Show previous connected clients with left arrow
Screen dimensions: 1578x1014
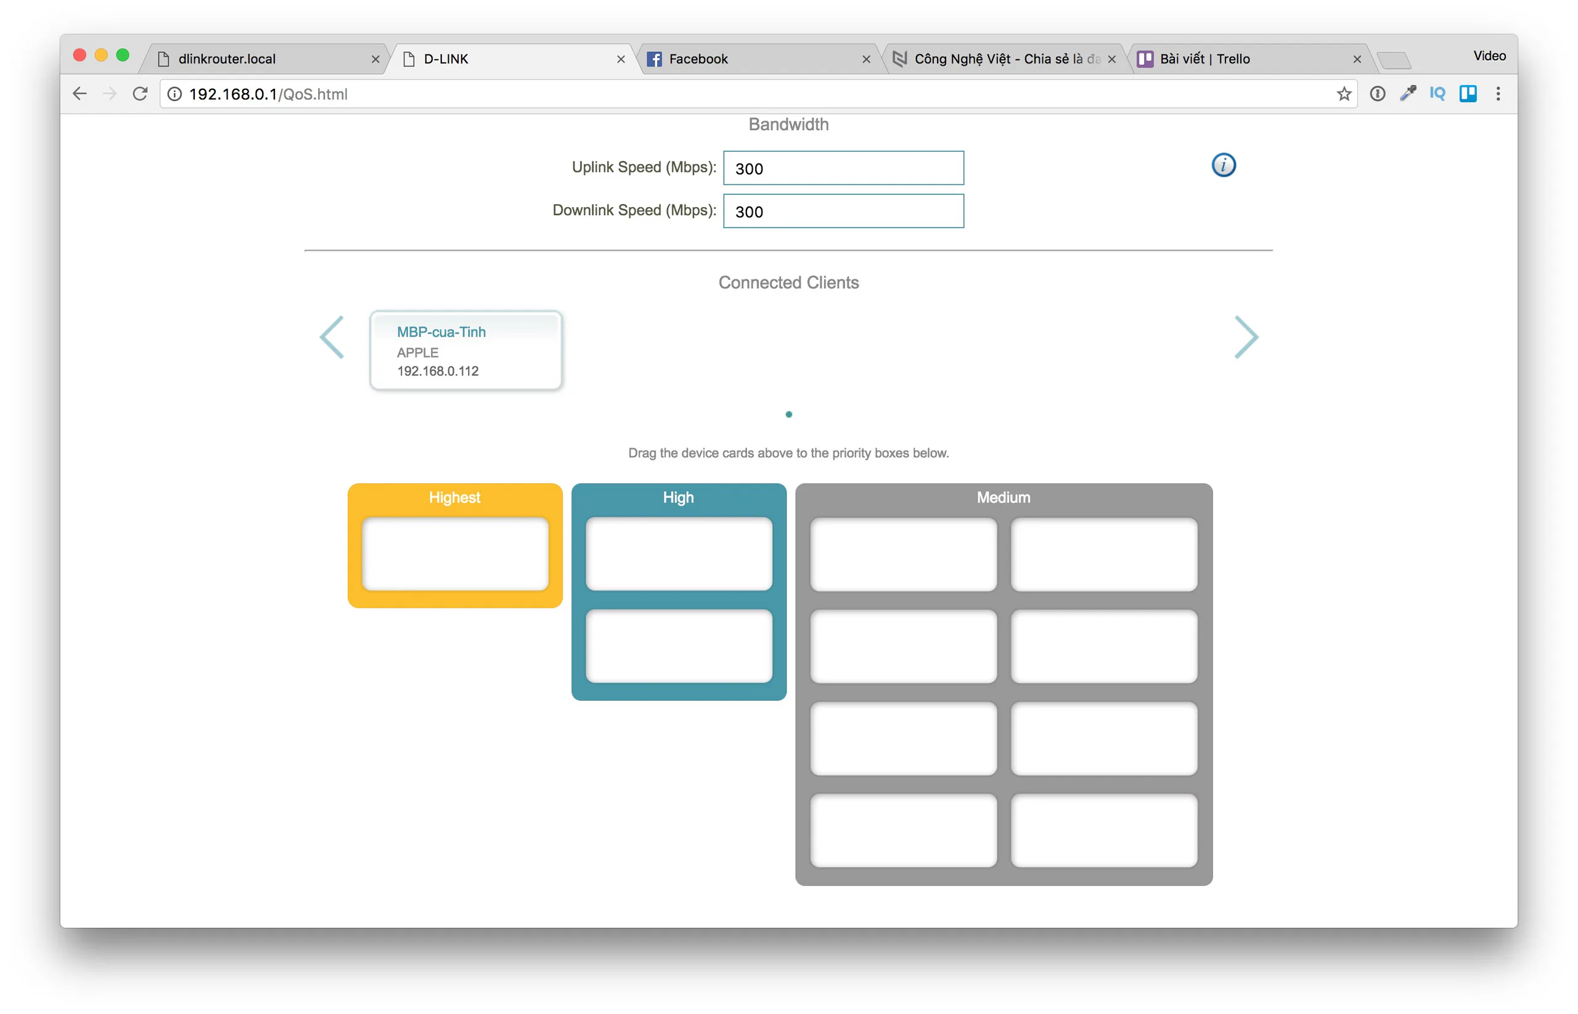(332, 337)
